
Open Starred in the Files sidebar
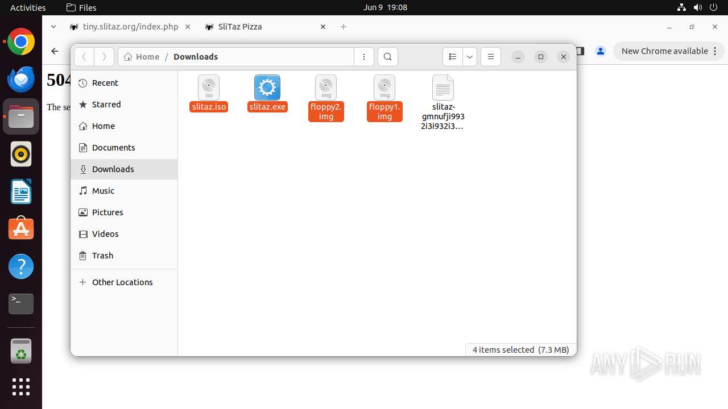pos(124,105)
